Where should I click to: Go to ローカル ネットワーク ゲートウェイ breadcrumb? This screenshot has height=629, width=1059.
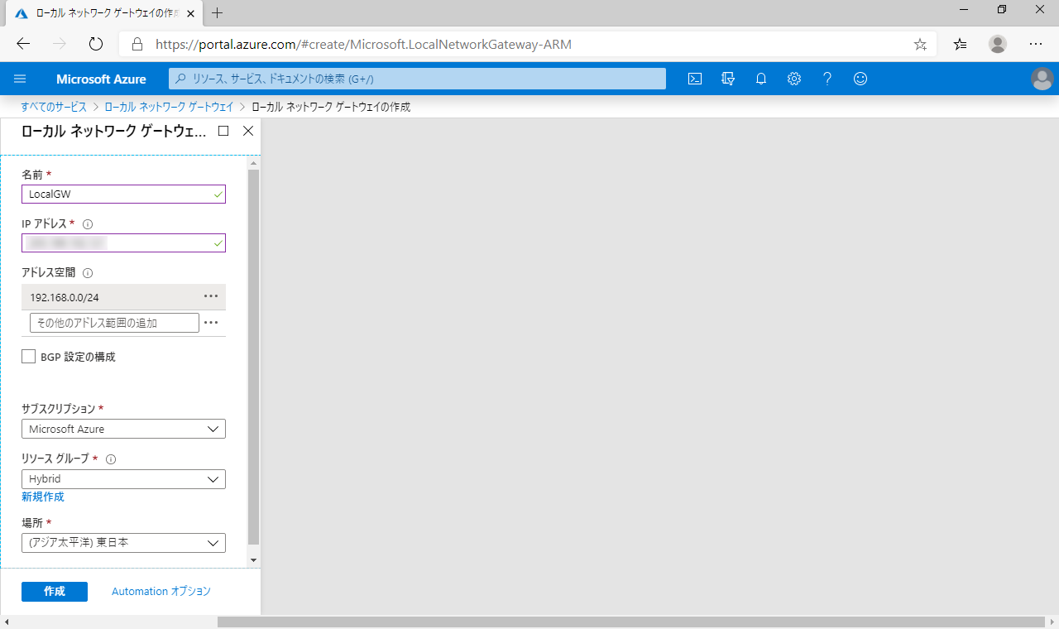coord(169,107)
